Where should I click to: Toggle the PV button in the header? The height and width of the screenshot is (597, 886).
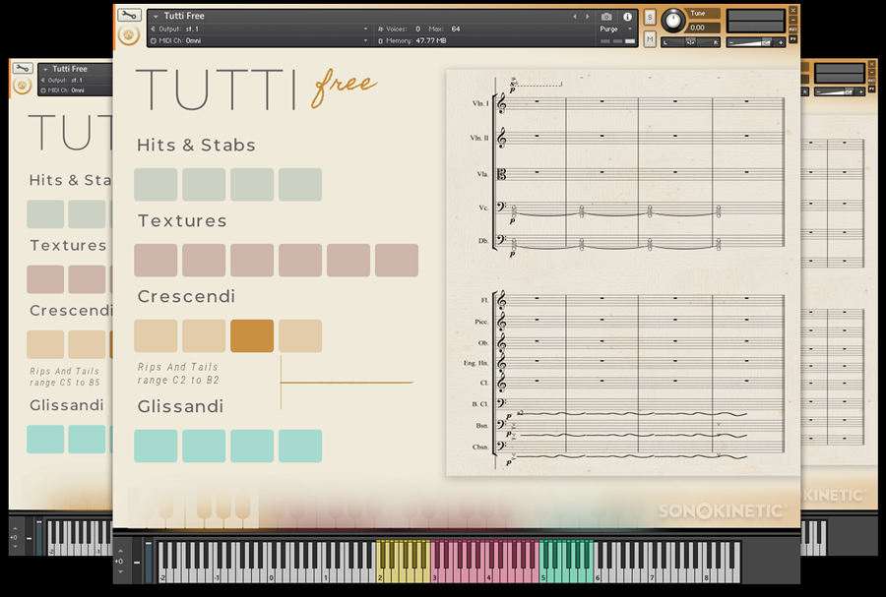(793, 39)
